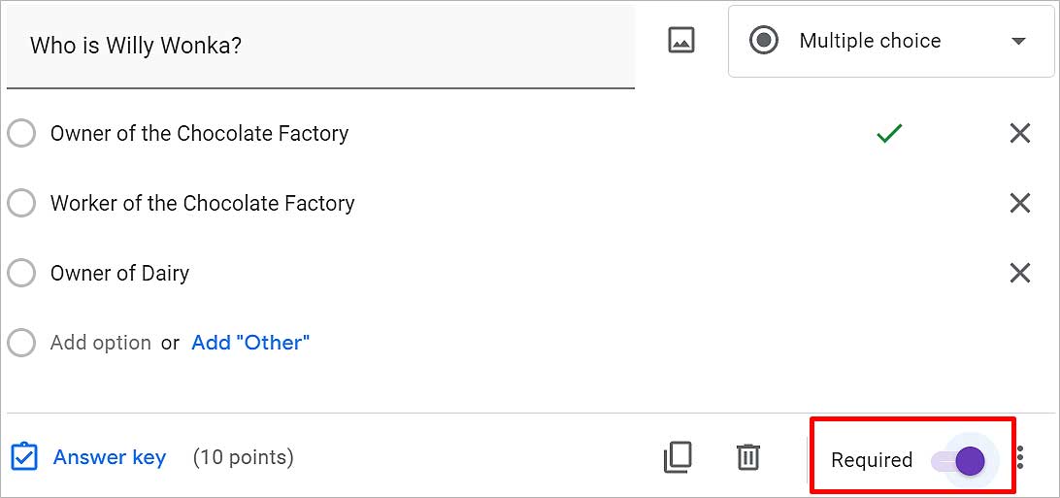Viewport: 1060px width, 498px height.
Task: Select the Owner of the Chocolate Factory radio button
Action: (x=21, y=134)
